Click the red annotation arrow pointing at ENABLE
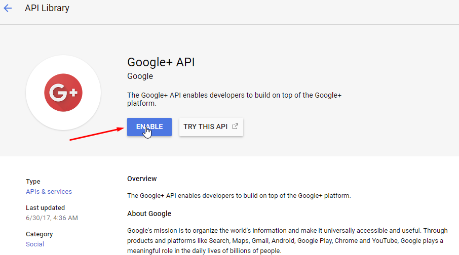Image resolution: width=459 pixels, height=255 pixels. [96, 134]
